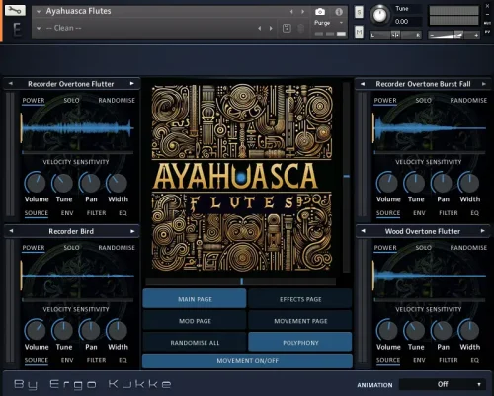Open the instrument name dropdown arrow
Viewport: 494px width, 396px height.
coord(39,12)
